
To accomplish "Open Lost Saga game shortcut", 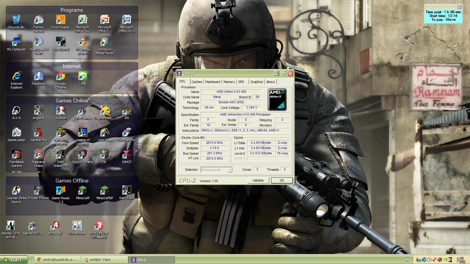I will (x=105, y=135).
